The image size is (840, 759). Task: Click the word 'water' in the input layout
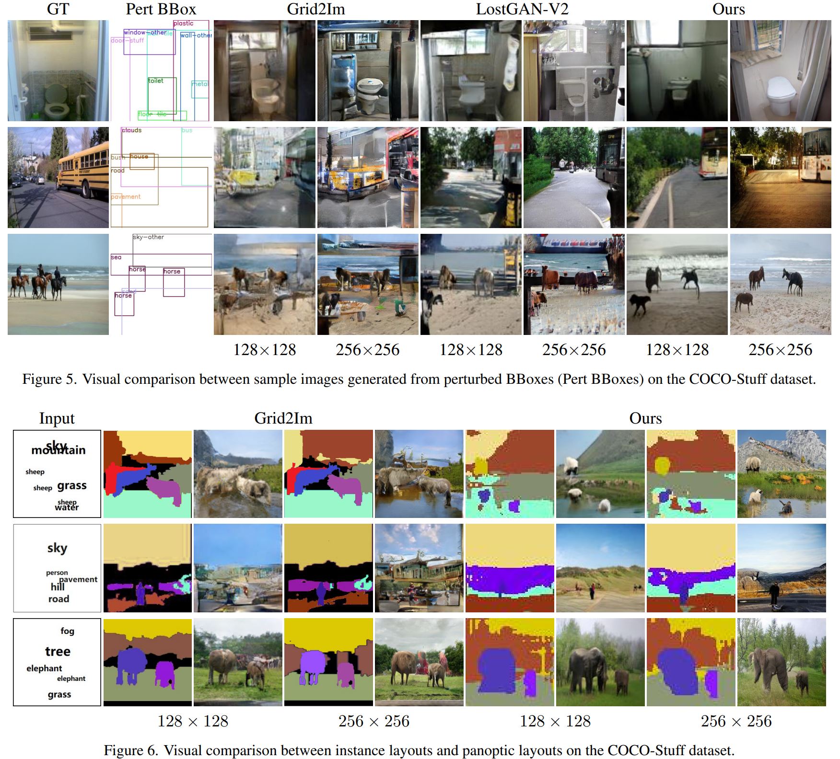[67, 507]
